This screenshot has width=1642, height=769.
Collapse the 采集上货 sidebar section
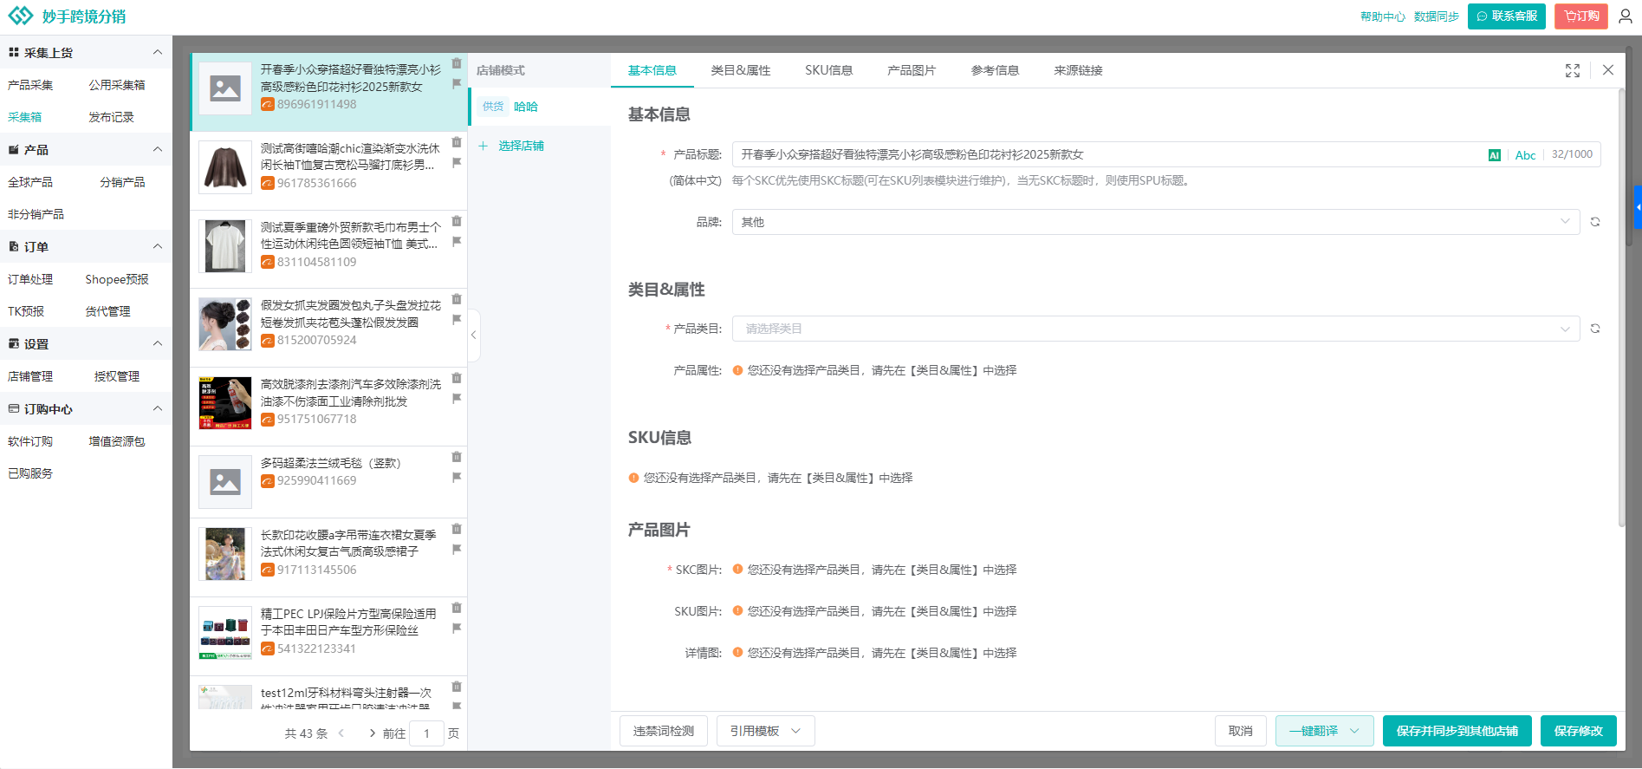(157, 53)
